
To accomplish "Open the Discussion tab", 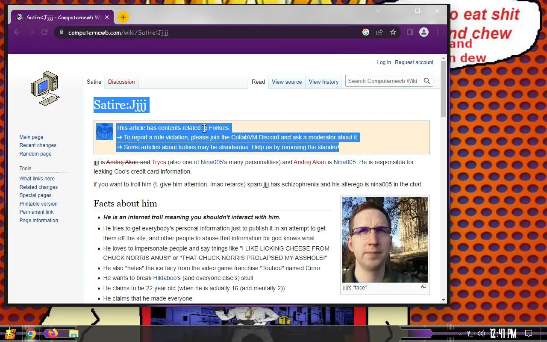I will pyautogui.click(x=121, y=82).
